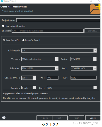The width and height of the screenshot is (102, 127).
Task: Close the New Project dialog
Action: point(99,1)
